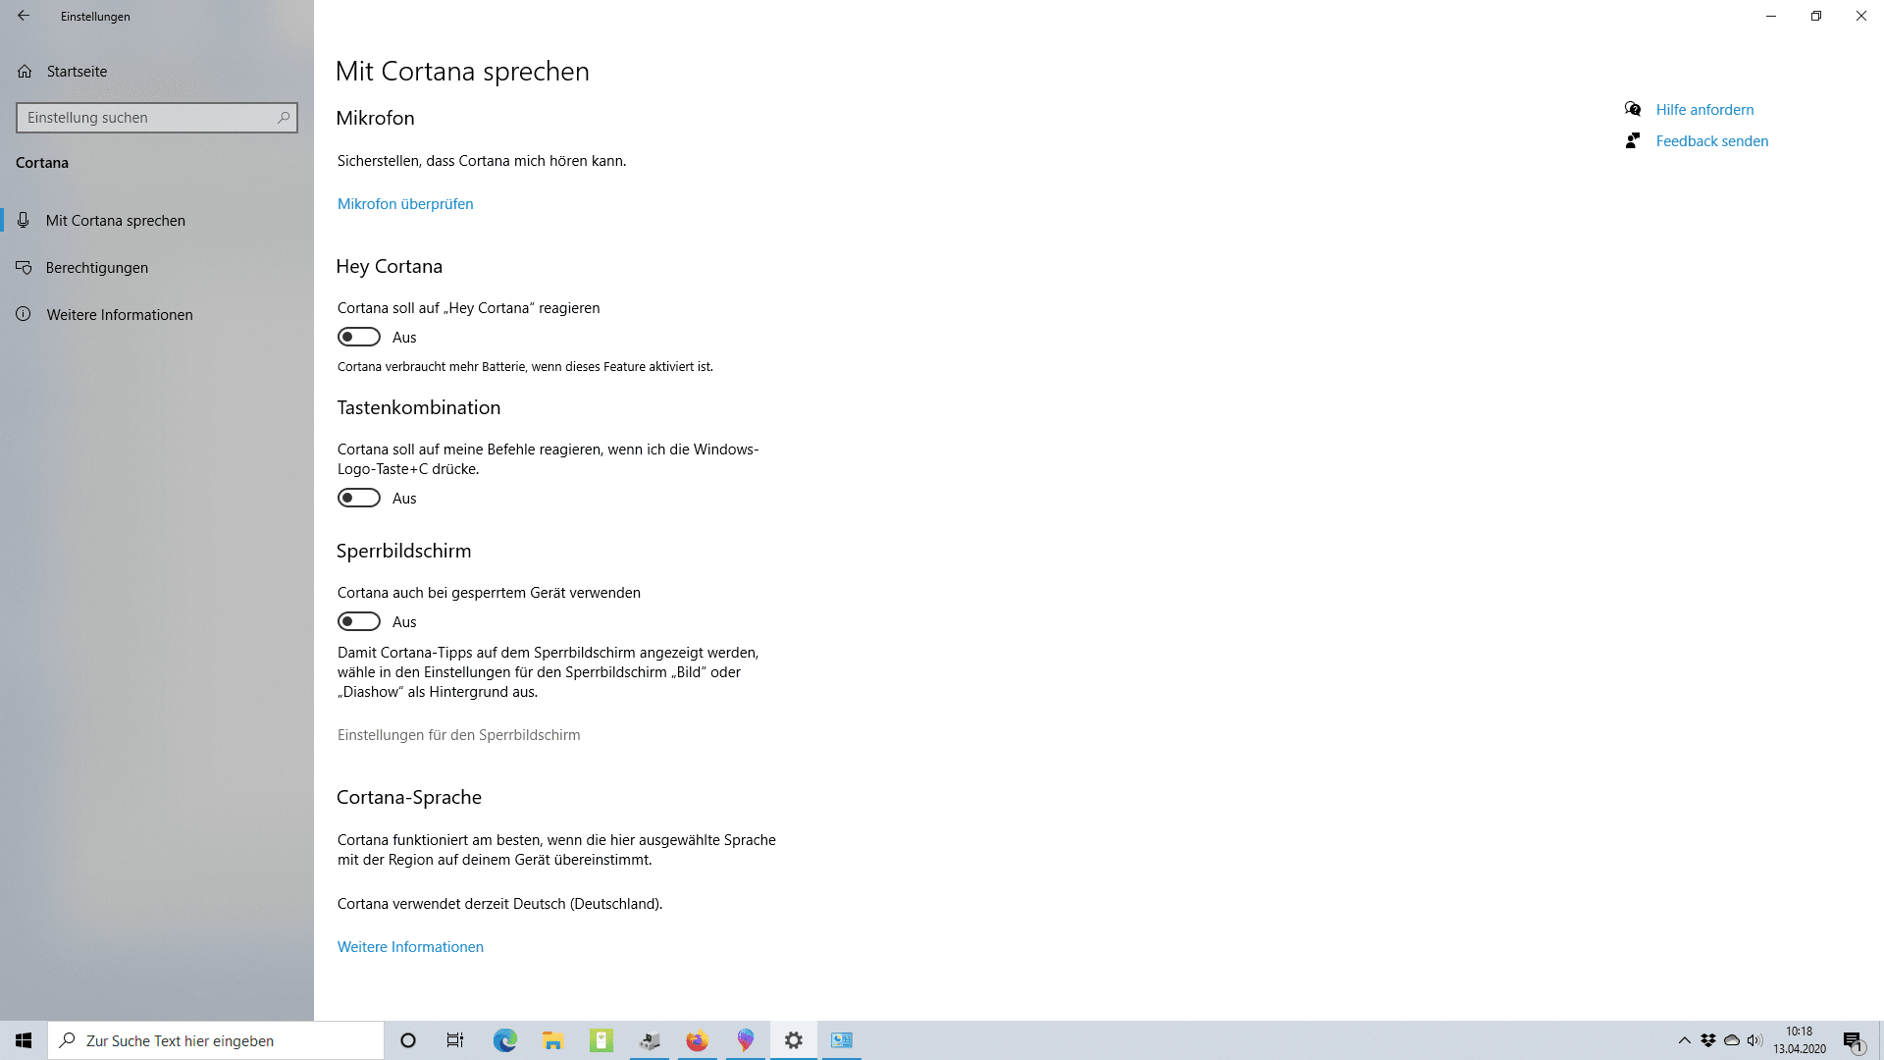Click the taskbar search box
1884x1060 pixels.
[x=216, y=1040]
